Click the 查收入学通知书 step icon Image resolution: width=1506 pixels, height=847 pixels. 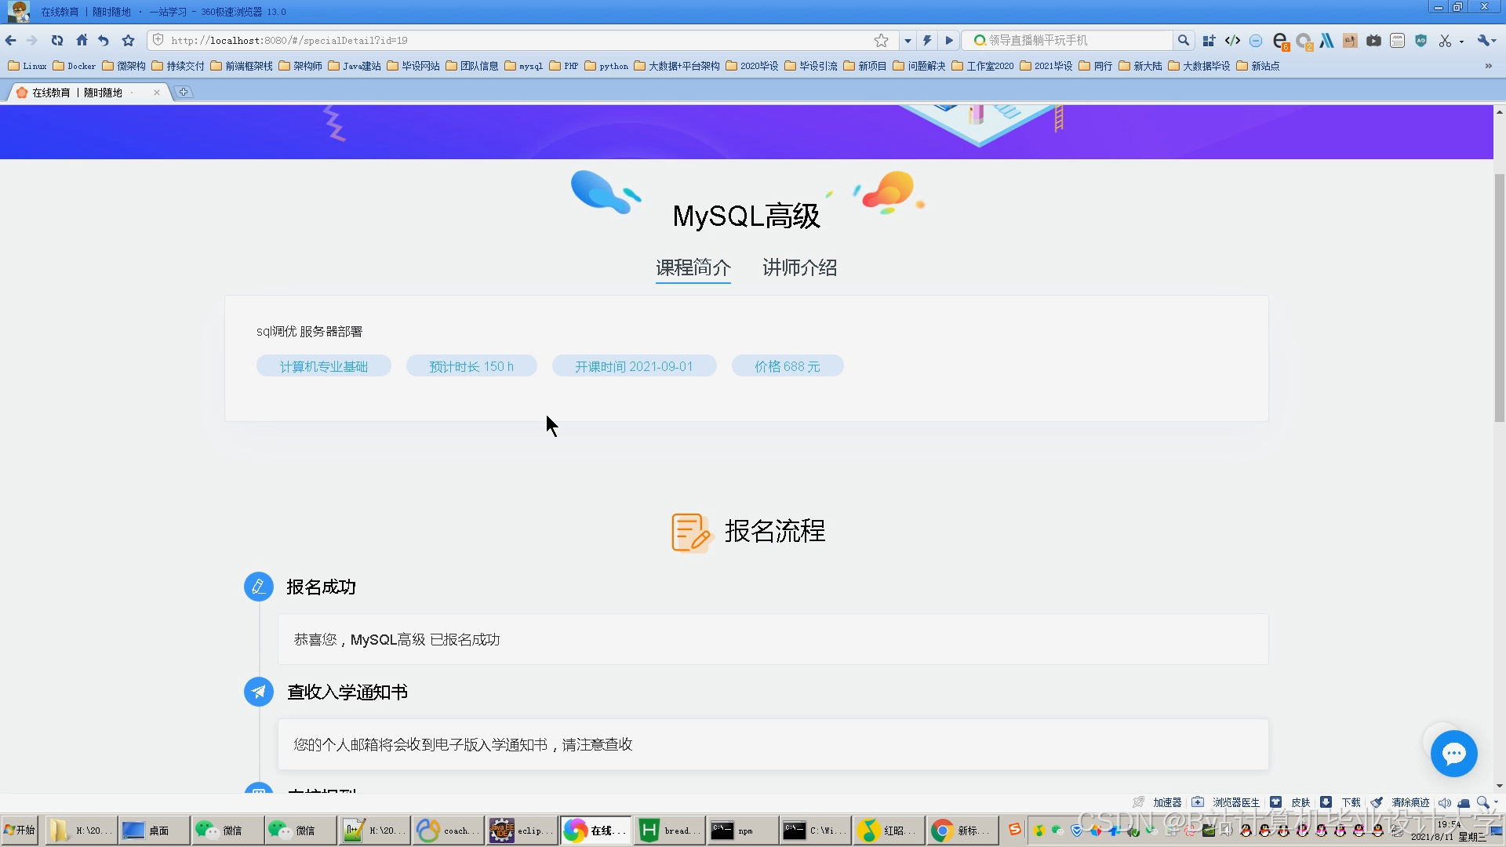click(x=259, y=692)
